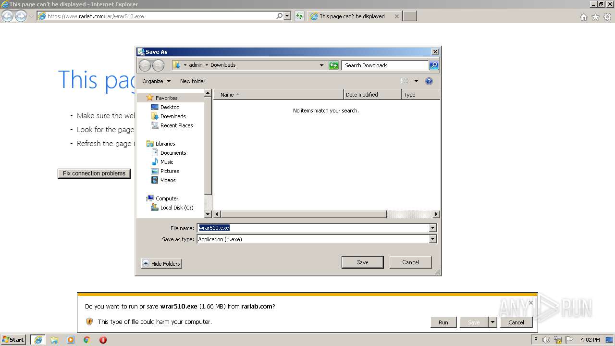Click the Internet Explorer Back button
The height and width of the screenshot is (346, 615).
tap(8, 16)
